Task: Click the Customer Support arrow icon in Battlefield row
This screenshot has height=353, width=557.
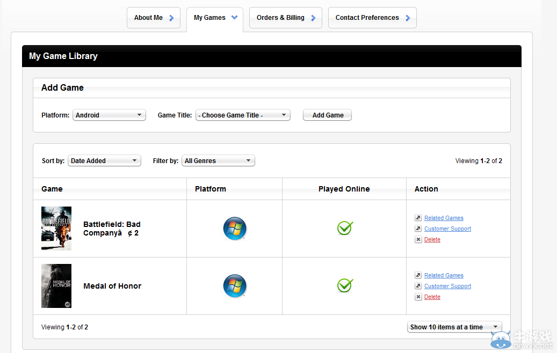Action: (418, 229)
